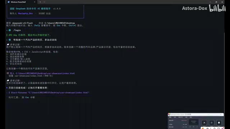Open the car-showcase\index.html path after 写入
The image size is (230, 129).
(45, 73)
